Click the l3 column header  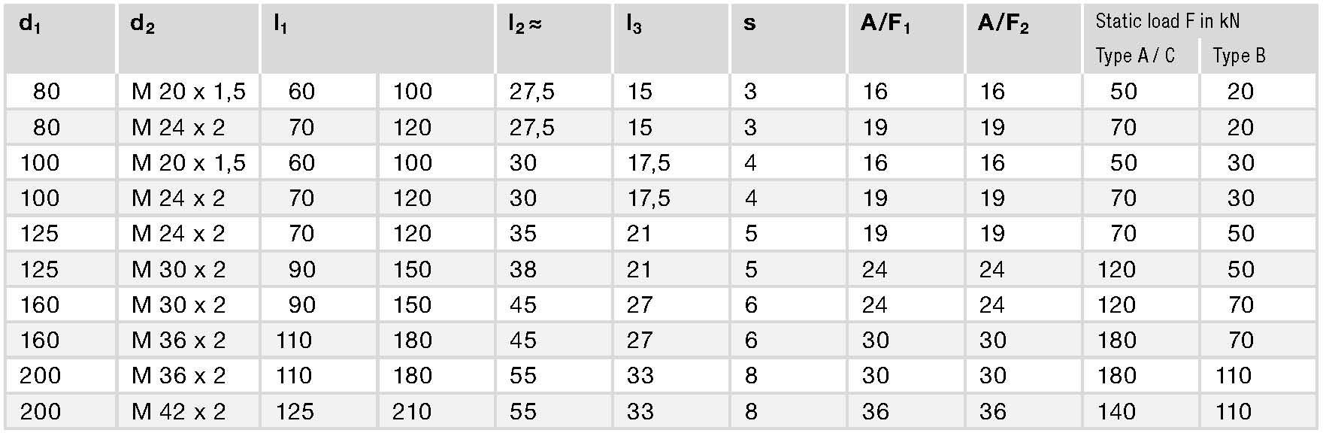pos(634,25)
